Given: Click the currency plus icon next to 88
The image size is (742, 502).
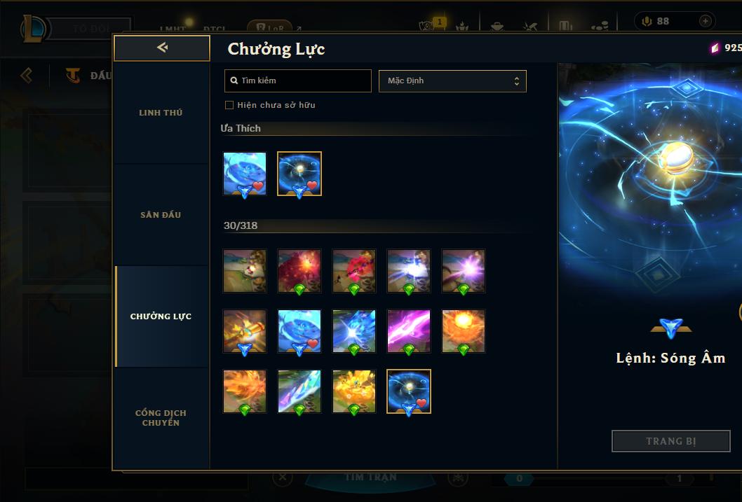Looking at the screenshot, I should click(x=705, y=21).
